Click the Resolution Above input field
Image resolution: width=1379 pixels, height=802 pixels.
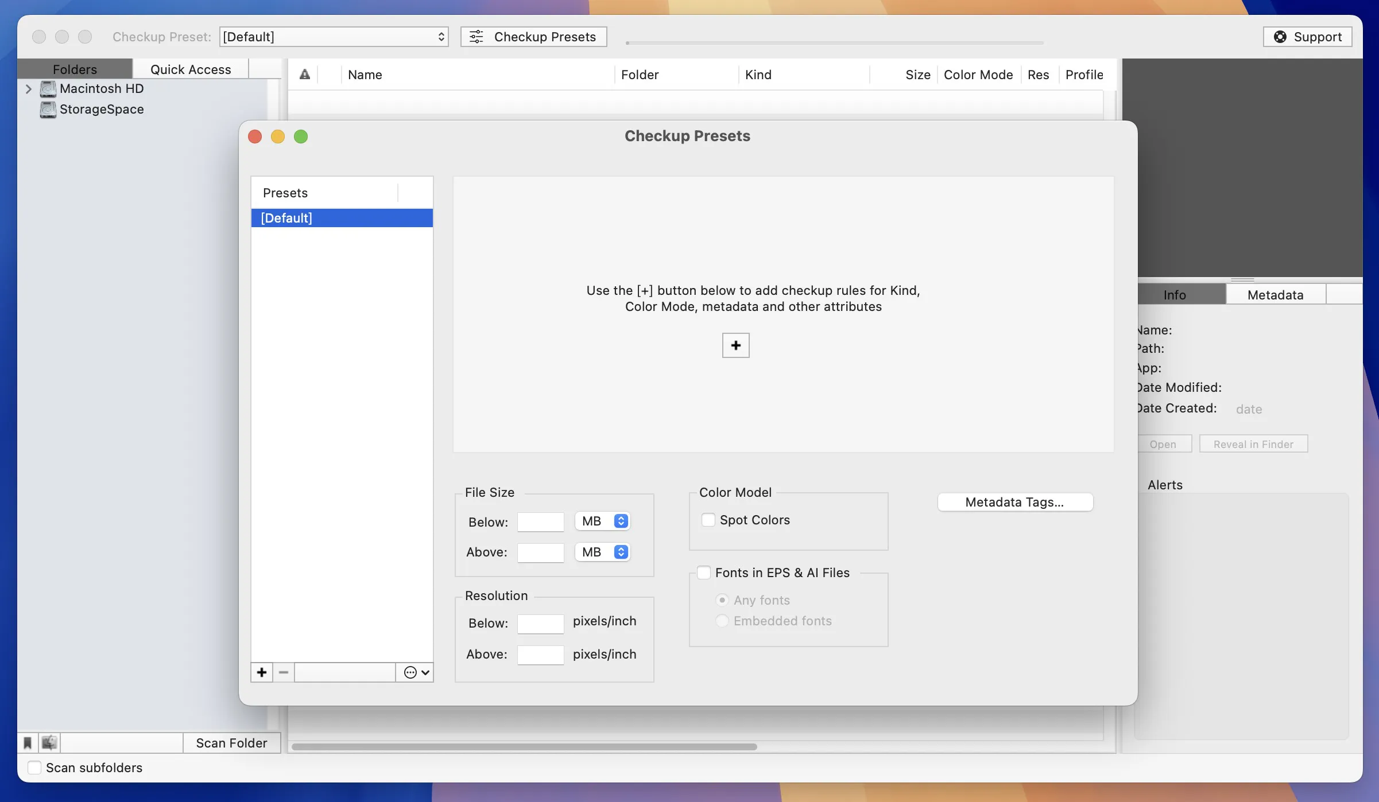[x=540, y=655]
